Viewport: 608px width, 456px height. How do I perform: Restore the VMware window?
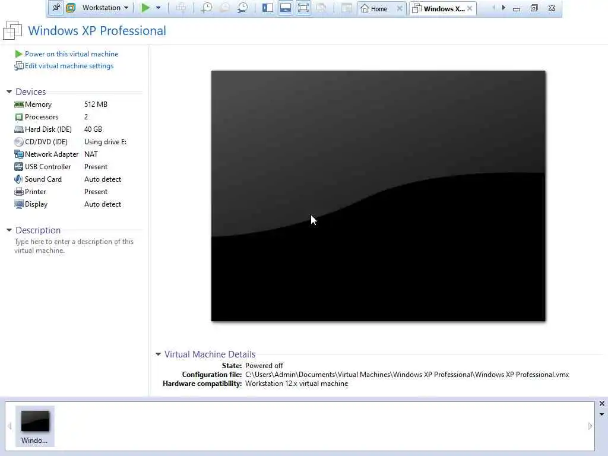pos(534,8)
